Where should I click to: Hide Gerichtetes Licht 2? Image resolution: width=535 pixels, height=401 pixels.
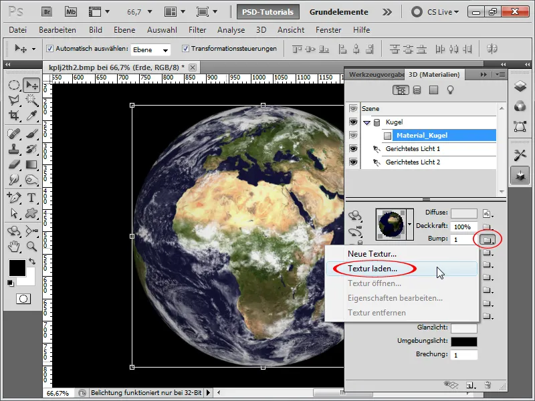[x=353, y=162]
